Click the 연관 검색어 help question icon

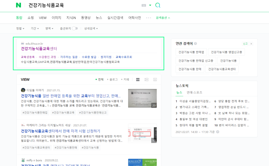click(195, 44)
